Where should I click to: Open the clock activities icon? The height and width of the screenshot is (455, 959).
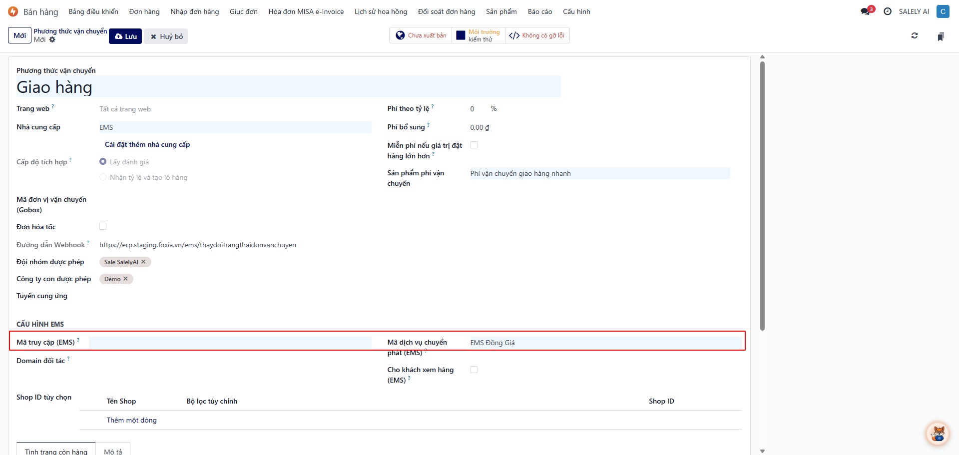pyautogui.click(x=888, y=11)
